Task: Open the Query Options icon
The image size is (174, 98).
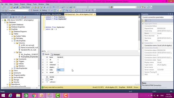Action: pyautogui.click(x=57, y=10)
